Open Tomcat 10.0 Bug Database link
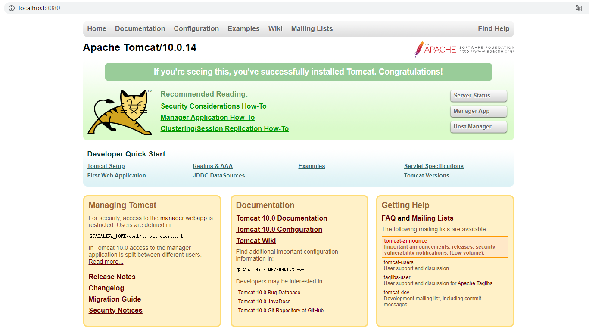 click(269, 293)
